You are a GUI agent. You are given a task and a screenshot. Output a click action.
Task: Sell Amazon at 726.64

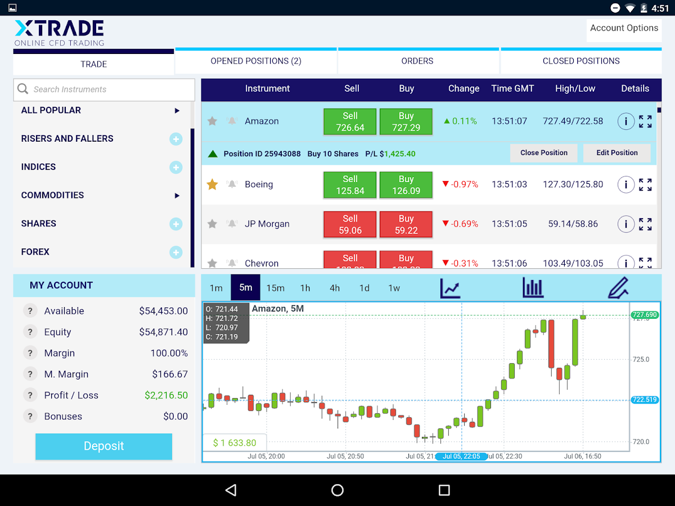[350, 121]
